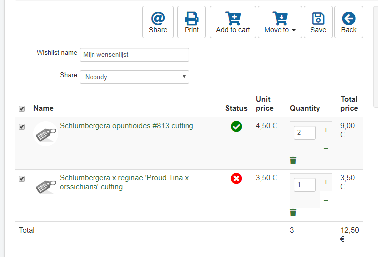Viewport: 378px width, 257px height.
Task: Print the wishlist
Action: point(191,22)
